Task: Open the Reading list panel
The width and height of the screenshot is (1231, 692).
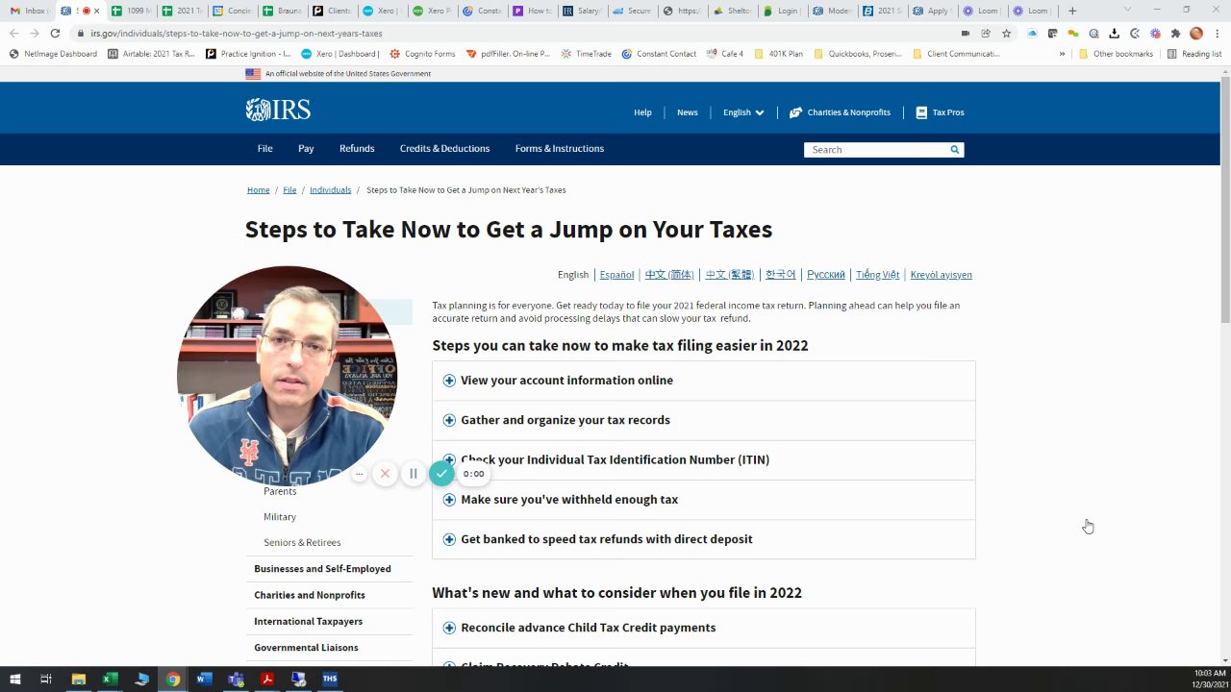Action: 1193,54
